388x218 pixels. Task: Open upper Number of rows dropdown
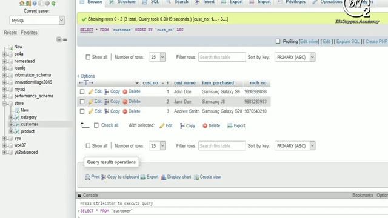157,57
